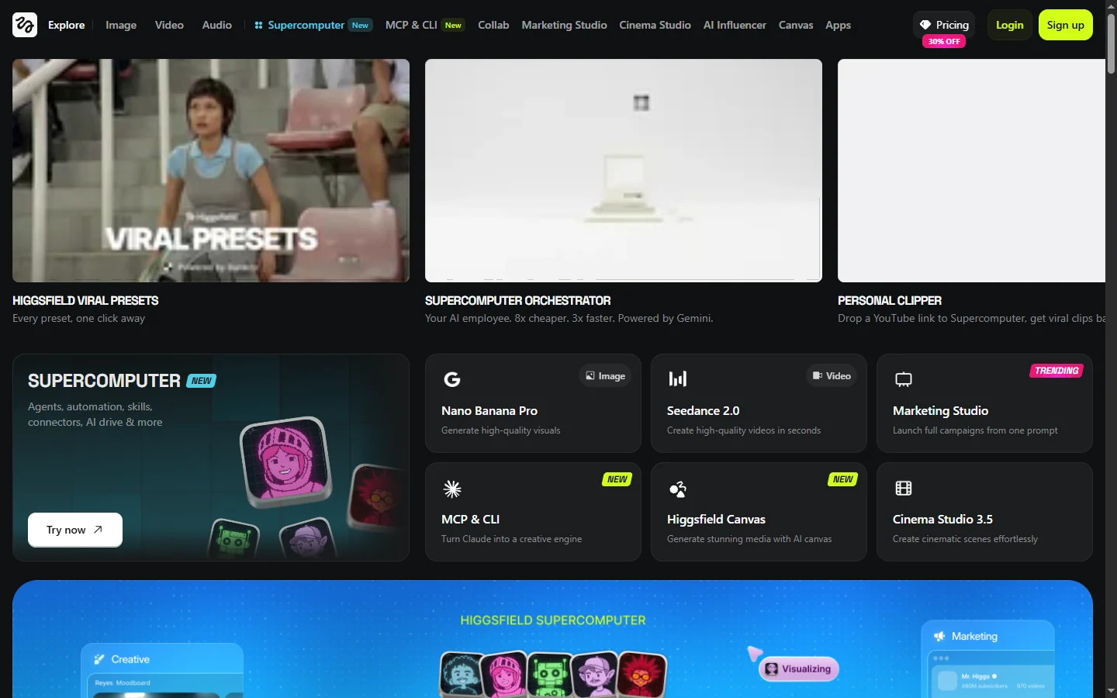Open the Apps navigation item

point(838,25)
